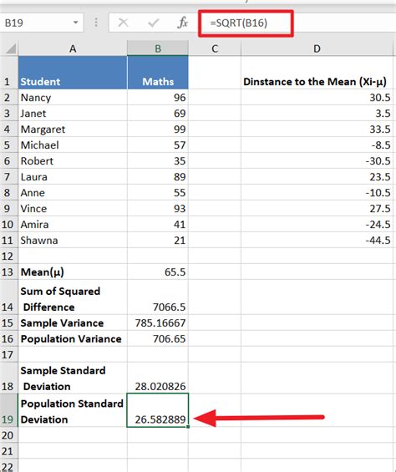Screen dimensions: 396x472
Task: Select row 13 header
Action: [8, 272]
